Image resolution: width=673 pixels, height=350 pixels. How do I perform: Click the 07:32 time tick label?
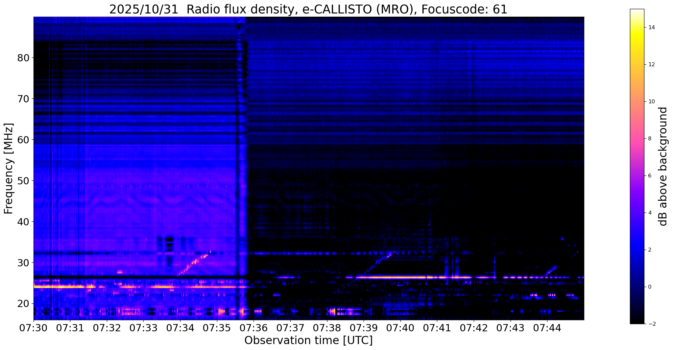click(107, 328)
